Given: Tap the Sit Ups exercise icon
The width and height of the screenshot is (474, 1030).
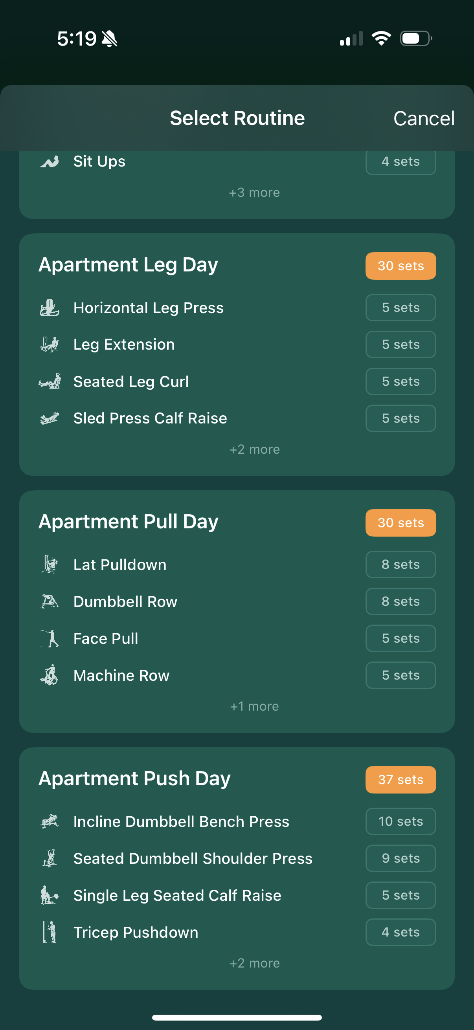Looking at the screenshot, I should (50, 161).
